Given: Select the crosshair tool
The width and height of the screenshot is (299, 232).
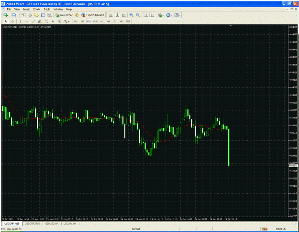Looking at the screenshot, I should point(12,21).
